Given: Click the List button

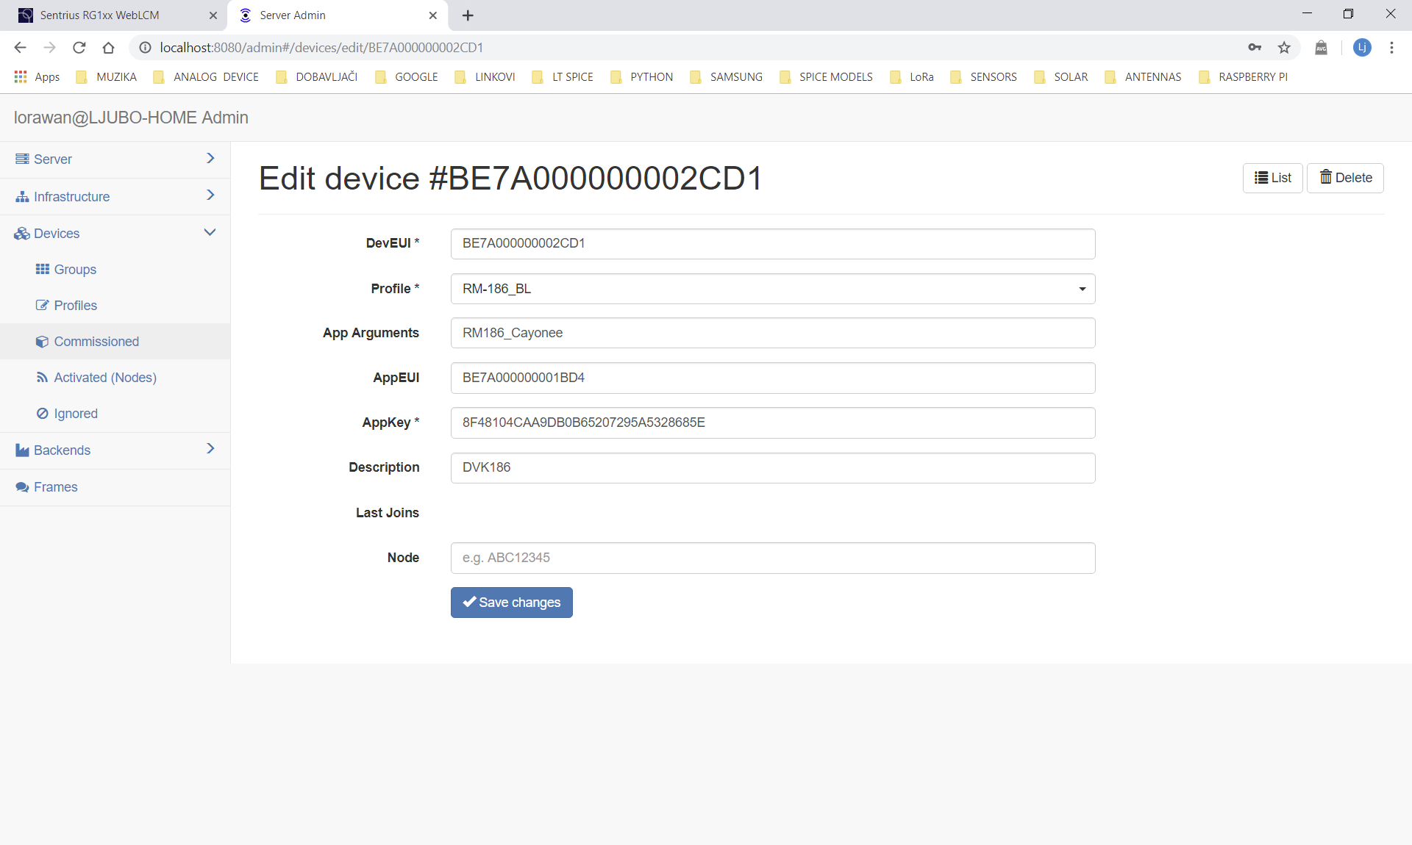Looking at the screenshot, I should (x=1272, y=178).
